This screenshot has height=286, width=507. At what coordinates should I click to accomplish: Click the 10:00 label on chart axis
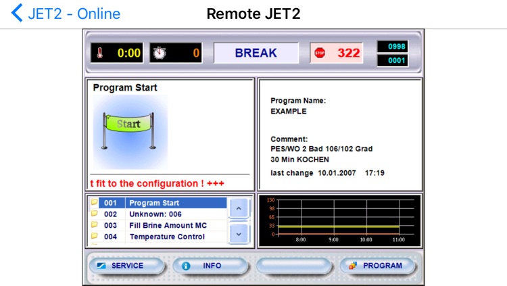pos(366,240)
